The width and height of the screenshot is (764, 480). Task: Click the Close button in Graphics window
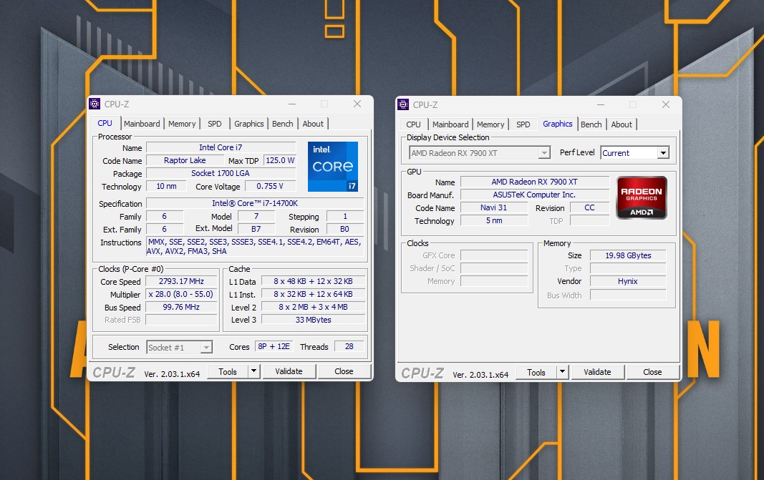(x=652, y=372)
